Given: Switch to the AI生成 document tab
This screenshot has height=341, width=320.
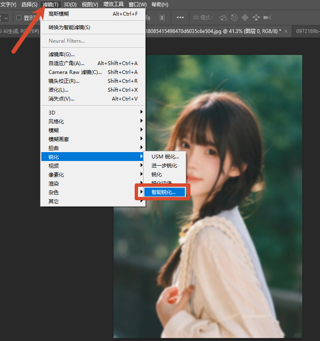Looking at the screenshot, I should (20, 31).
